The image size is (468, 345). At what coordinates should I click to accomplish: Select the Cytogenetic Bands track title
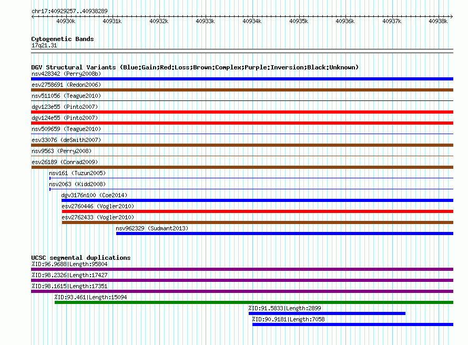tap(63, 39)
